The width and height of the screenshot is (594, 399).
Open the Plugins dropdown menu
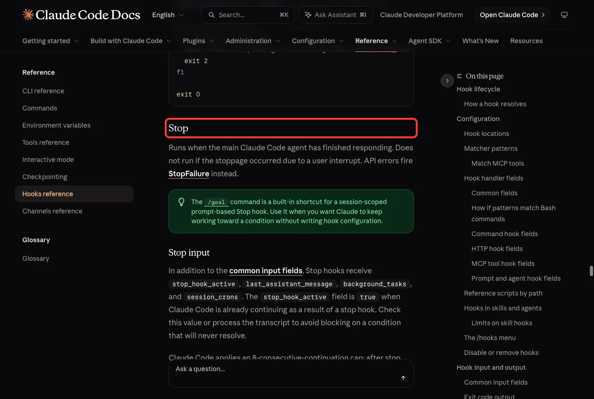[199, 41]
